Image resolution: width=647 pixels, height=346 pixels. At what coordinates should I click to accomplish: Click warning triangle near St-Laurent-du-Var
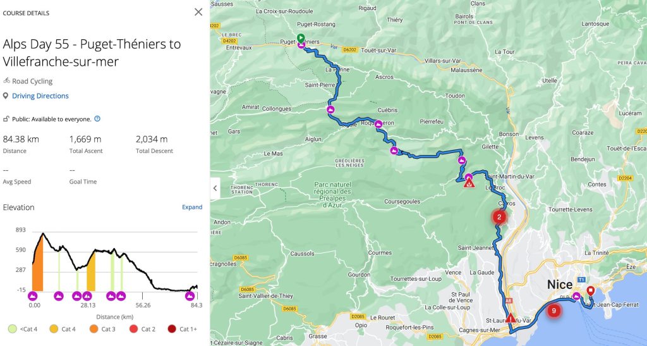pos(510,318)
